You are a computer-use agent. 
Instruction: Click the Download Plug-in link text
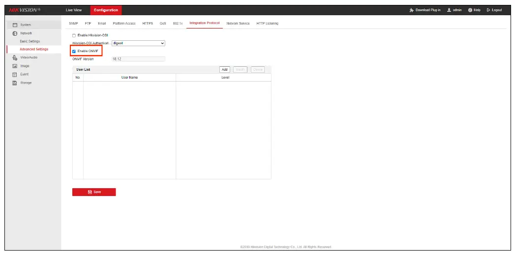(x=428, y=10)
